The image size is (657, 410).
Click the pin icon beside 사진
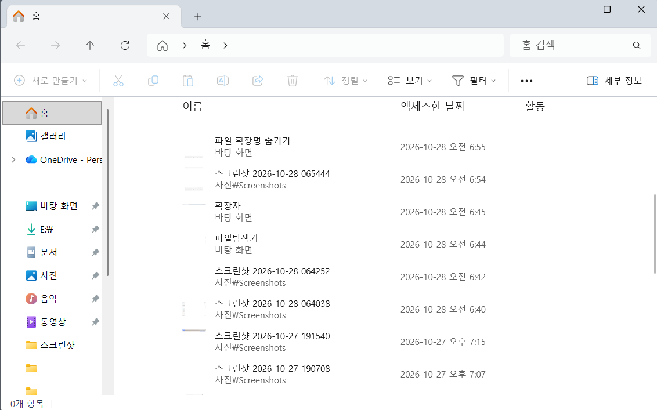tap(96, 275)
